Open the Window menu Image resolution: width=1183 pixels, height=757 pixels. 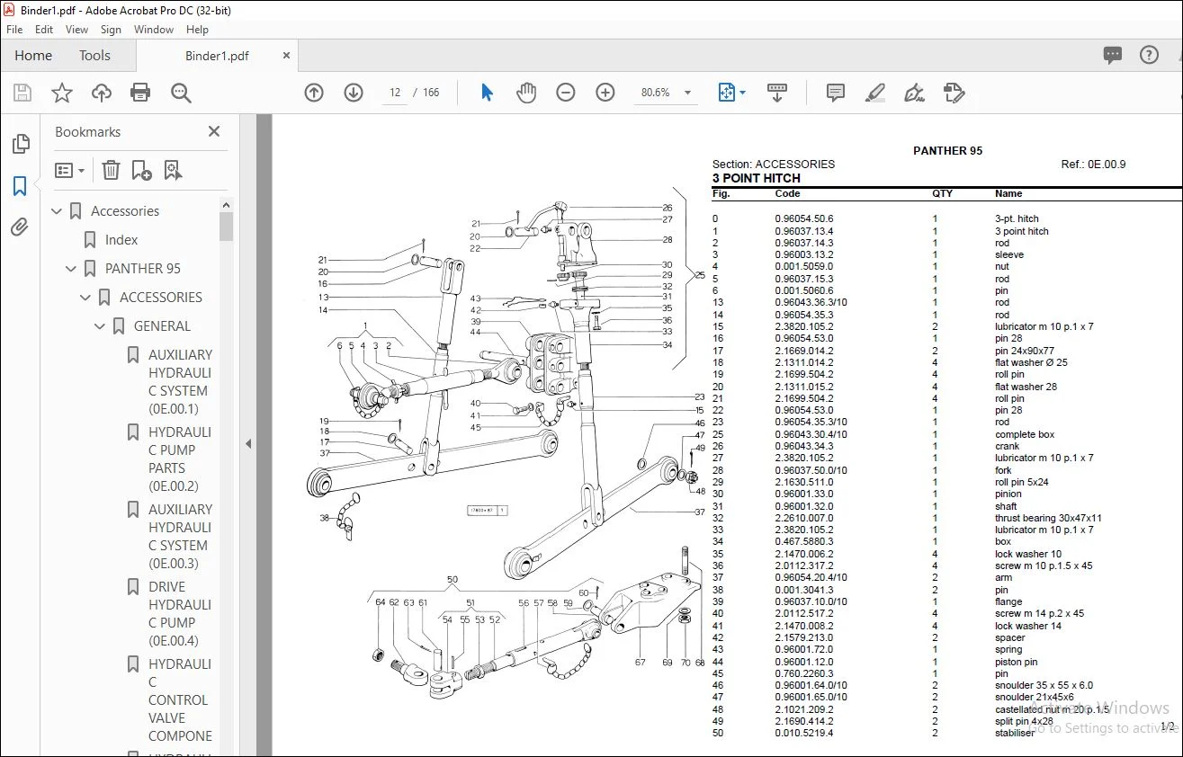[154, 30]
